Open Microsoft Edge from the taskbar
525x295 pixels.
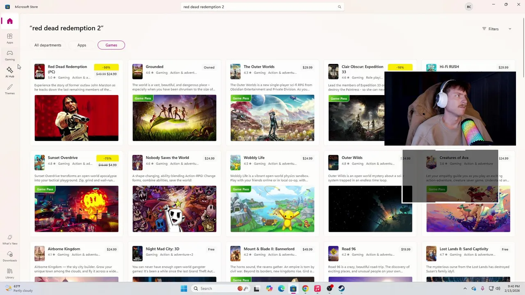pyautogui.click(x=281, y=288)
